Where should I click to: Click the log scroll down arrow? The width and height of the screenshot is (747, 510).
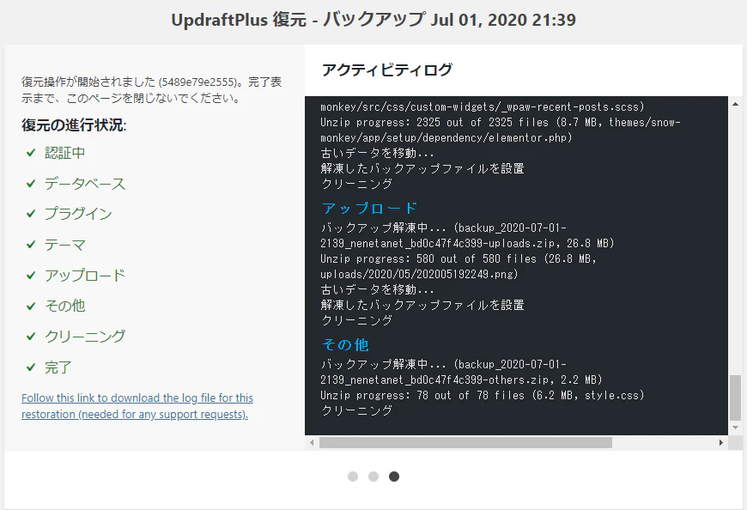(x=735, y=427)
